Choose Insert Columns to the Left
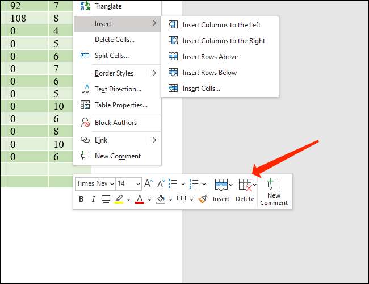The width and height of the screenshot is (369, 284). click(221, 25)
